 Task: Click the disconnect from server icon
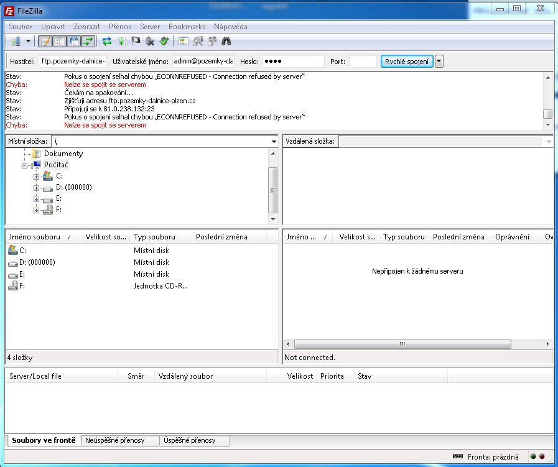pyautogui.click(x=150, y=41)
